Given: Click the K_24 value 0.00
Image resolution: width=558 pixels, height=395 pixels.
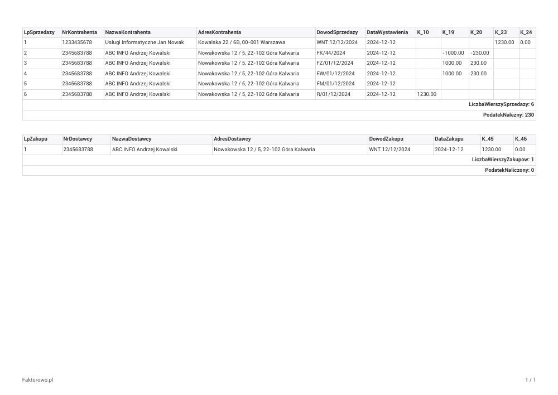Looking at the screenshot, I should (x=525, y=42).
